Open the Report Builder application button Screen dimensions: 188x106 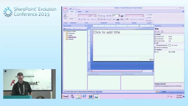tap(65, 9)
